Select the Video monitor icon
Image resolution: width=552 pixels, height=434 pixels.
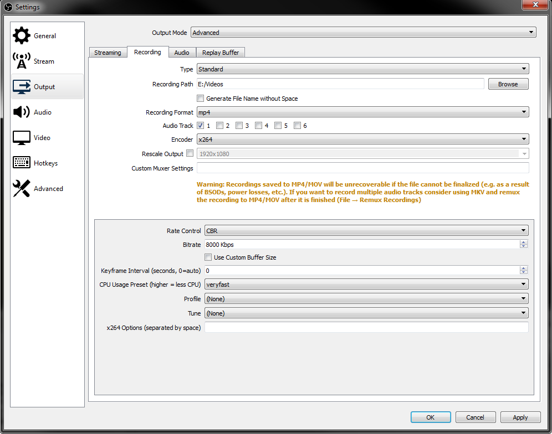pyautogui.click(x=22, y=138)
